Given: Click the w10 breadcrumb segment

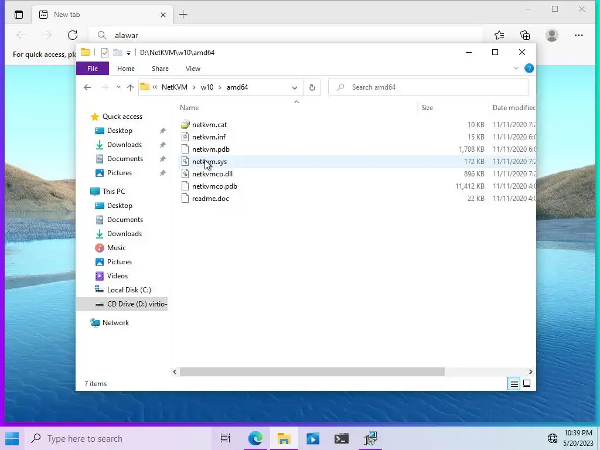Looking at the screenshot, I should pyautogui.click(x=207, y=87).
